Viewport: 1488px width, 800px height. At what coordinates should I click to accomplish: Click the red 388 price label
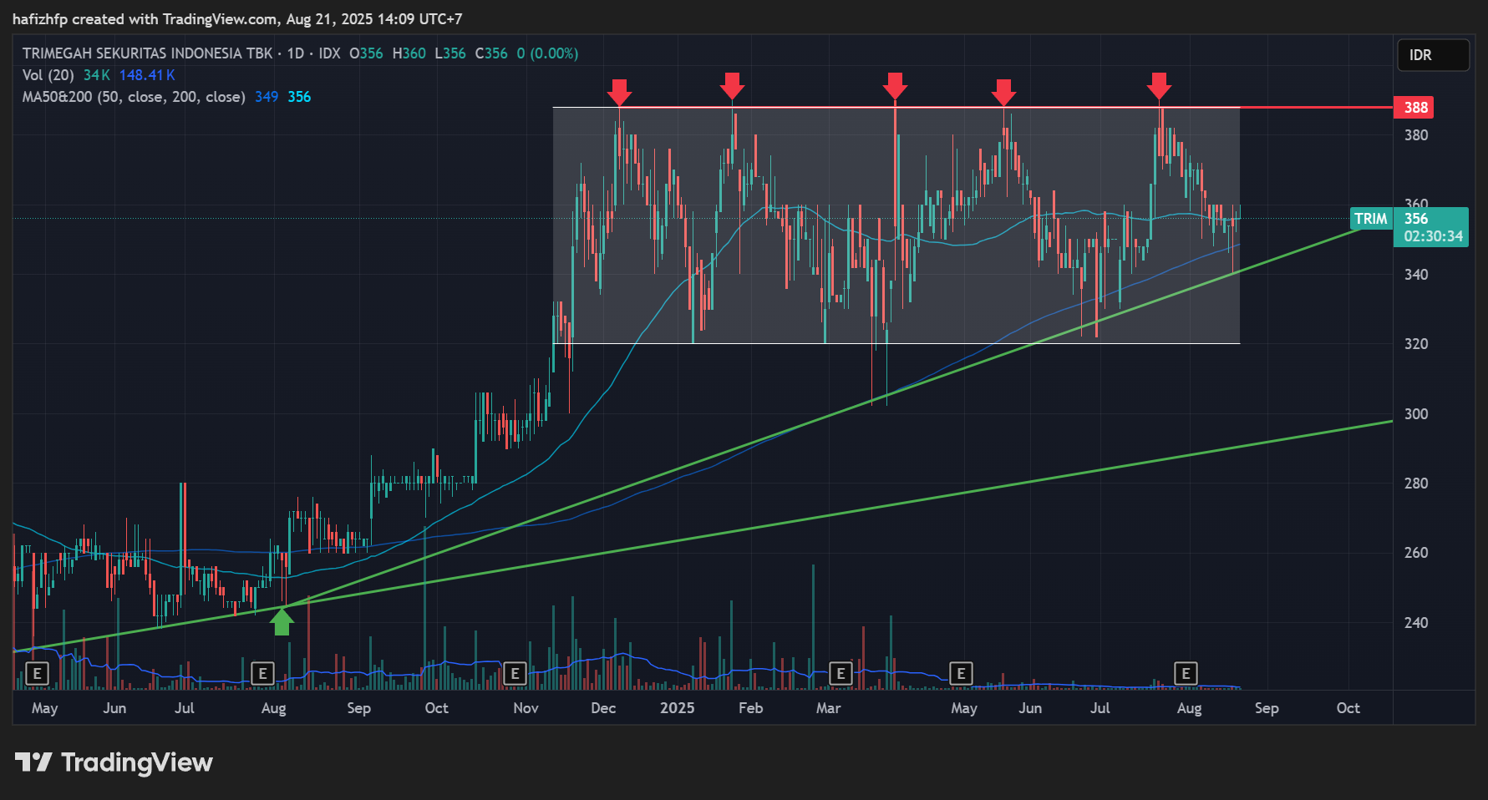tap(1414, 108)
